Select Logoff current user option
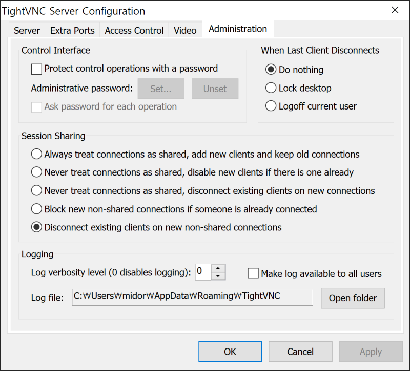 pos(271,106)
